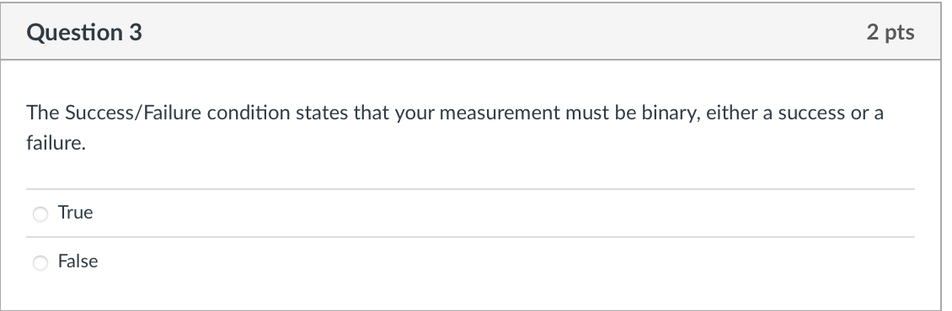The image size is (952, 311).
Task: Click the word "The" starting the question
Action: coord(42,113)
